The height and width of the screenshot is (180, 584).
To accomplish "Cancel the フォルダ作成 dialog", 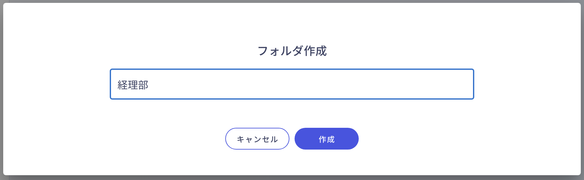I will point(257,139).
